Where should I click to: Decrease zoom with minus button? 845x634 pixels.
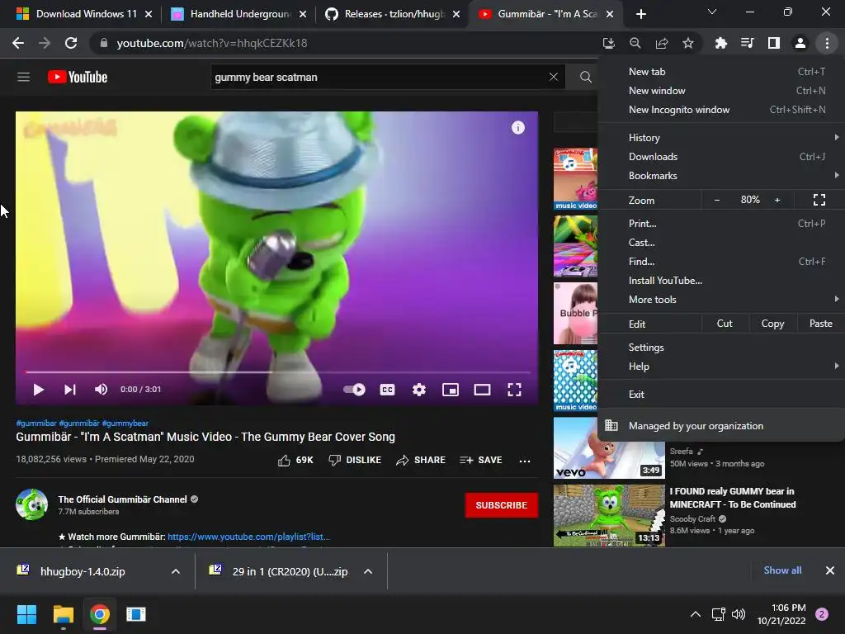click(x=717, y=200)
